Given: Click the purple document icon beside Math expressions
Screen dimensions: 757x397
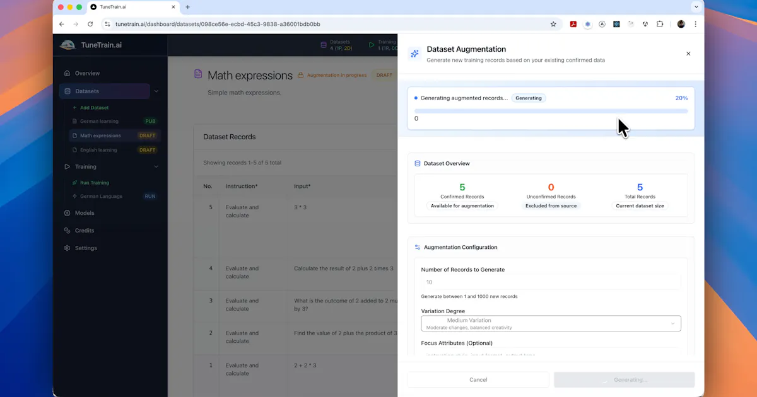Looking at the screenshot, I should tap(198, 75).
